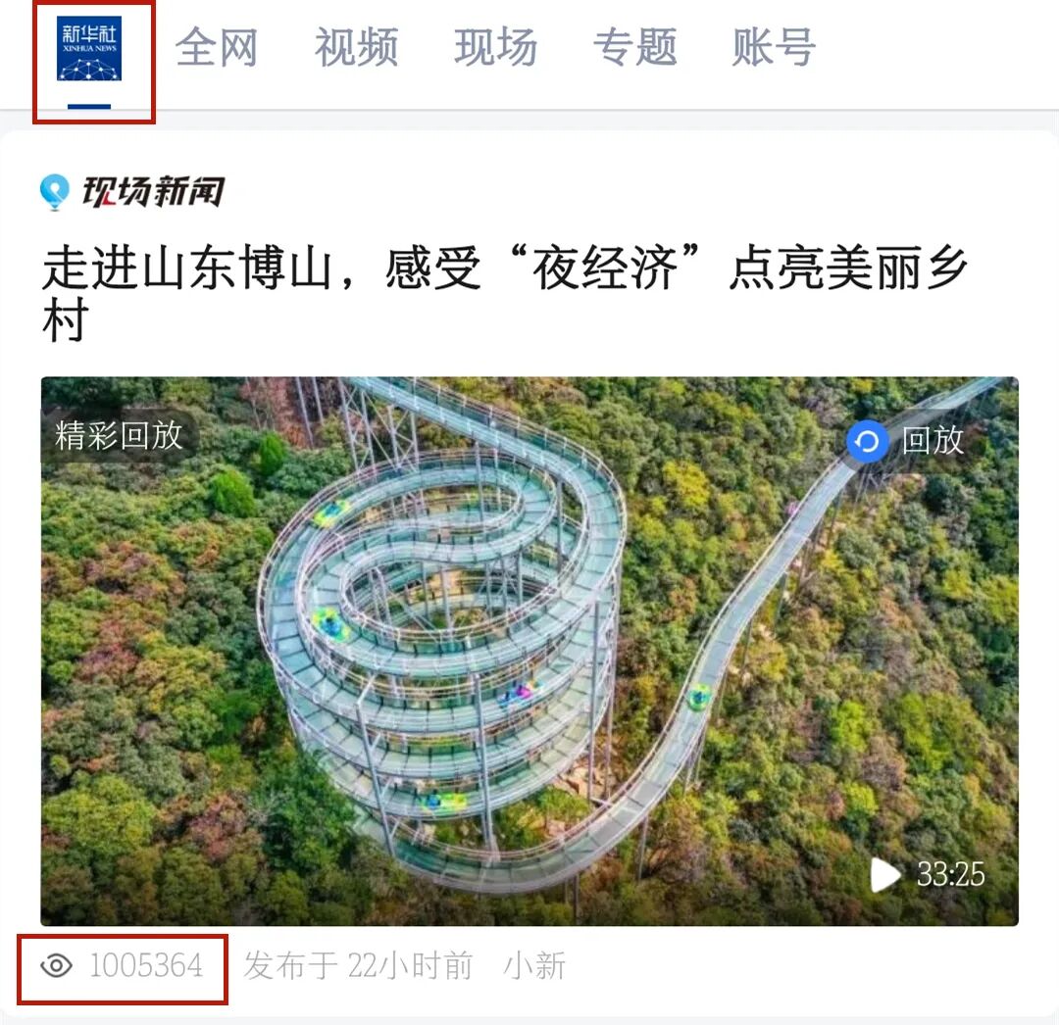
Task: Switch to the 视频 tab
Action: (x=357, y=47)
